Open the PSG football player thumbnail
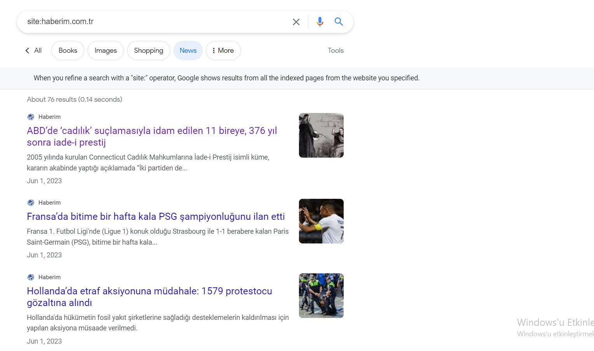 (321, 221)
